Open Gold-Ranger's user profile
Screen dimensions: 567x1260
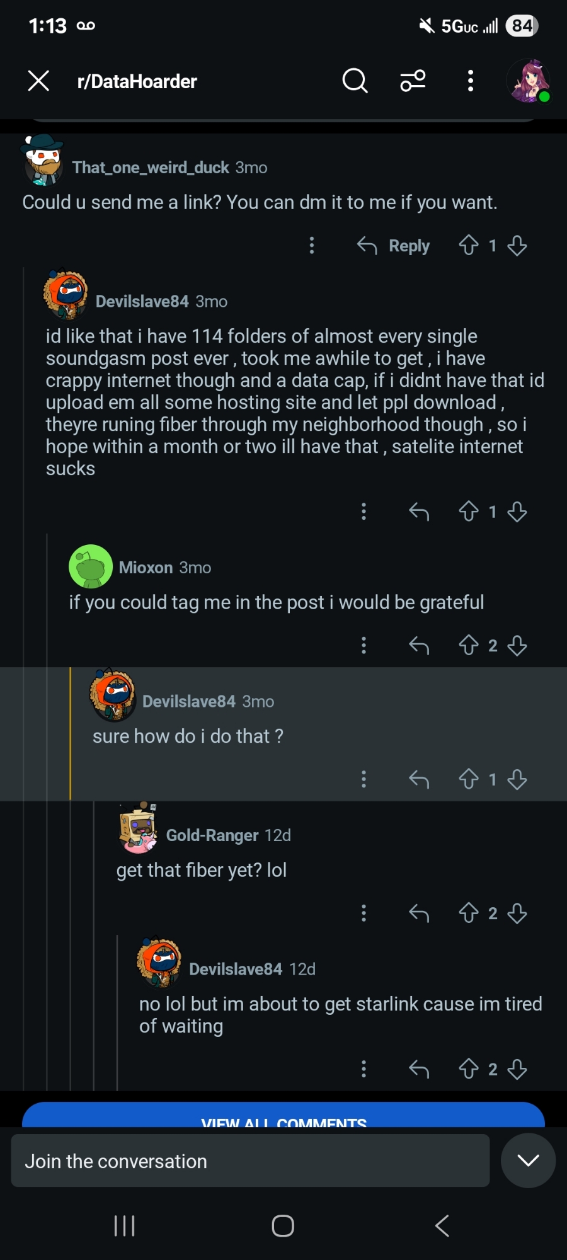(212, 835)
